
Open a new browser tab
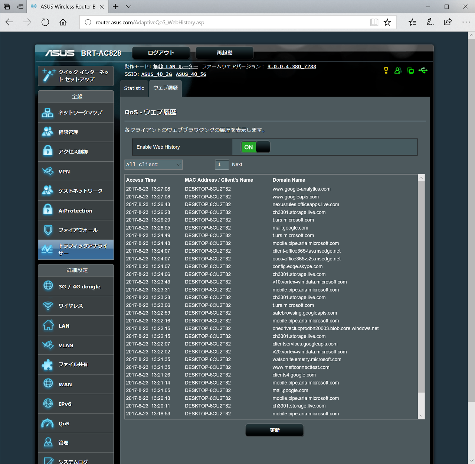(x=115, y=7)
